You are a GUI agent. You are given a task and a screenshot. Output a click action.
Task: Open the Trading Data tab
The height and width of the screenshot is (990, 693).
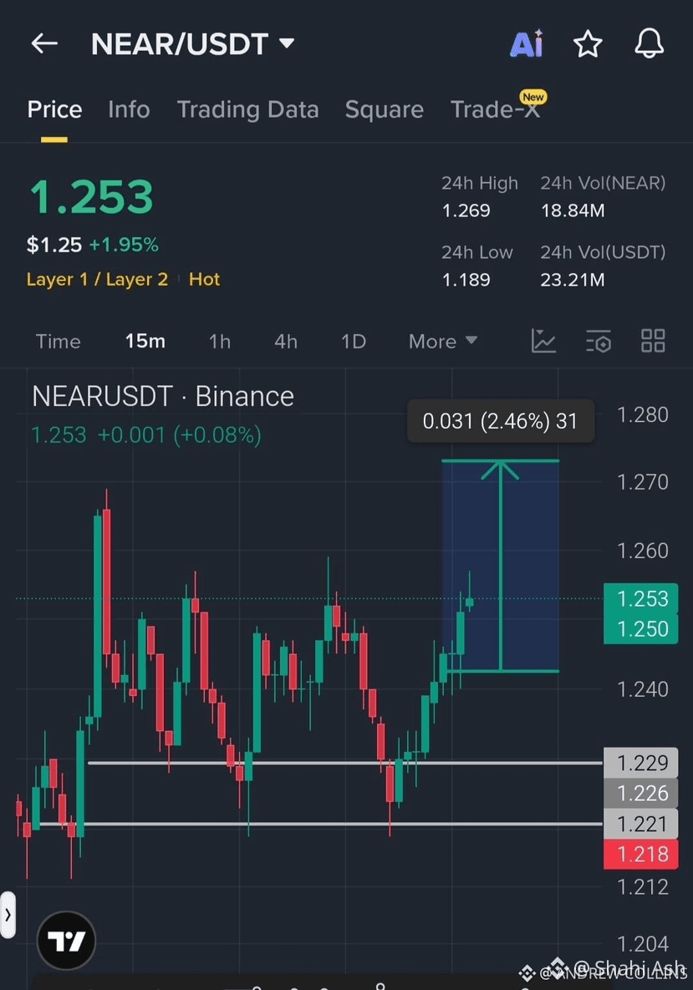point(247,109)
